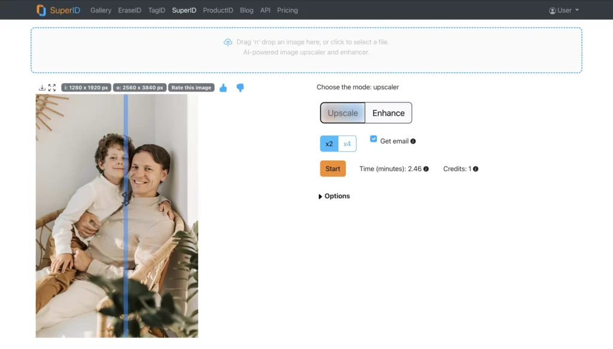The height and width of the screenshot is (349, 613).
Task: Click the Credits info icon
Action: (475, 169)
